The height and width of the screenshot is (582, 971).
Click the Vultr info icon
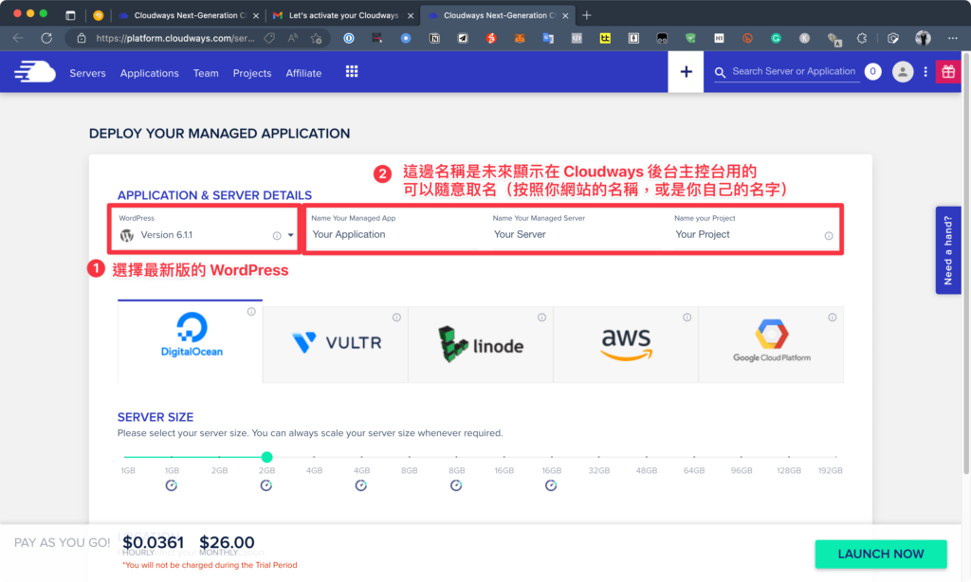396,317
